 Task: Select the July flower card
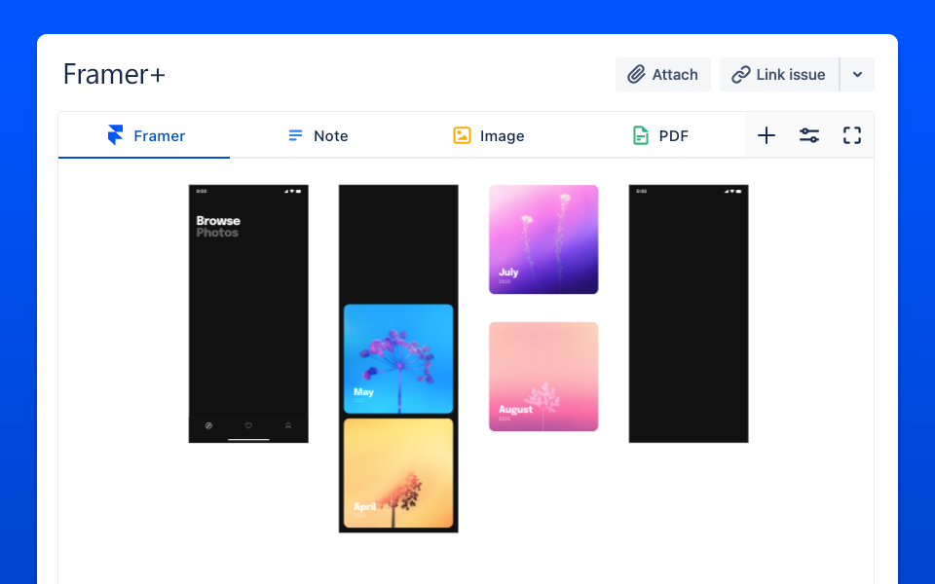click(x=543, y=239)
